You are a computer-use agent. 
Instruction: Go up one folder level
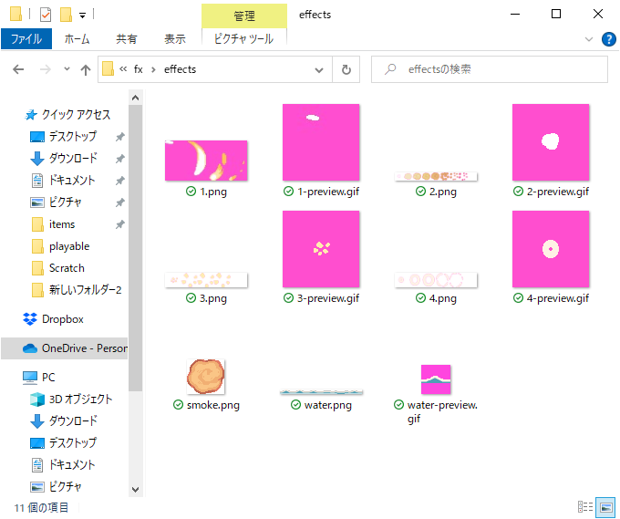pyautogui.click(x=86, y=70)
